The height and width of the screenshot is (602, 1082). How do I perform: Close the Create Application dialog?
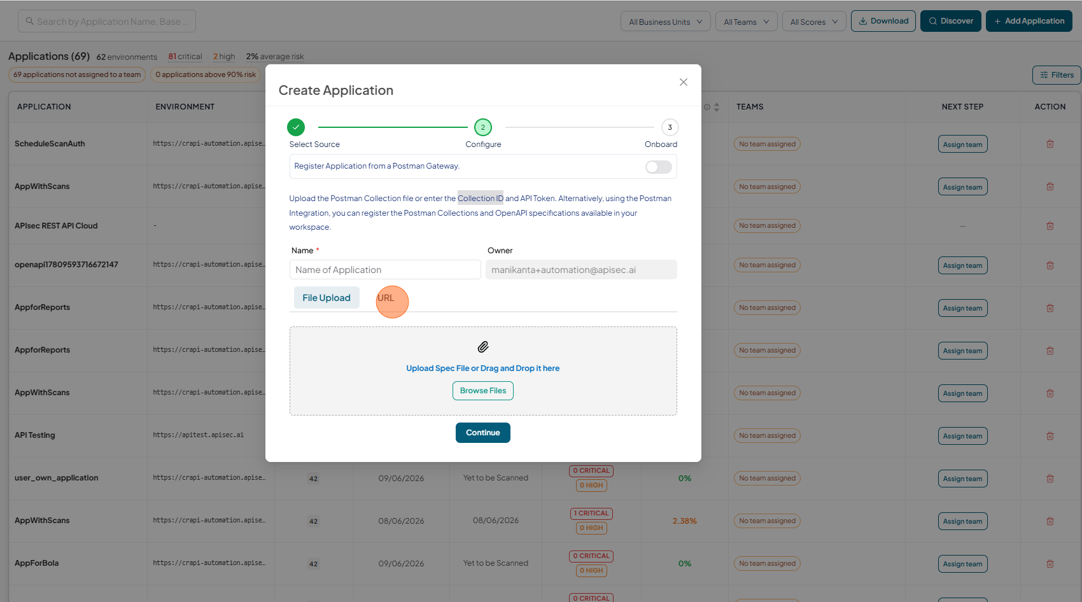click(684, 82)
